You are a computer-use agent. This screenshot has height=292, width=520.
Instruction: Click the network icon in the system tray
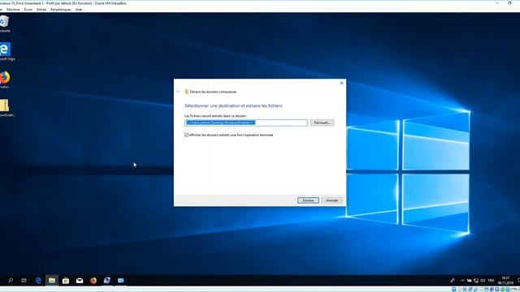click(476, 281)
